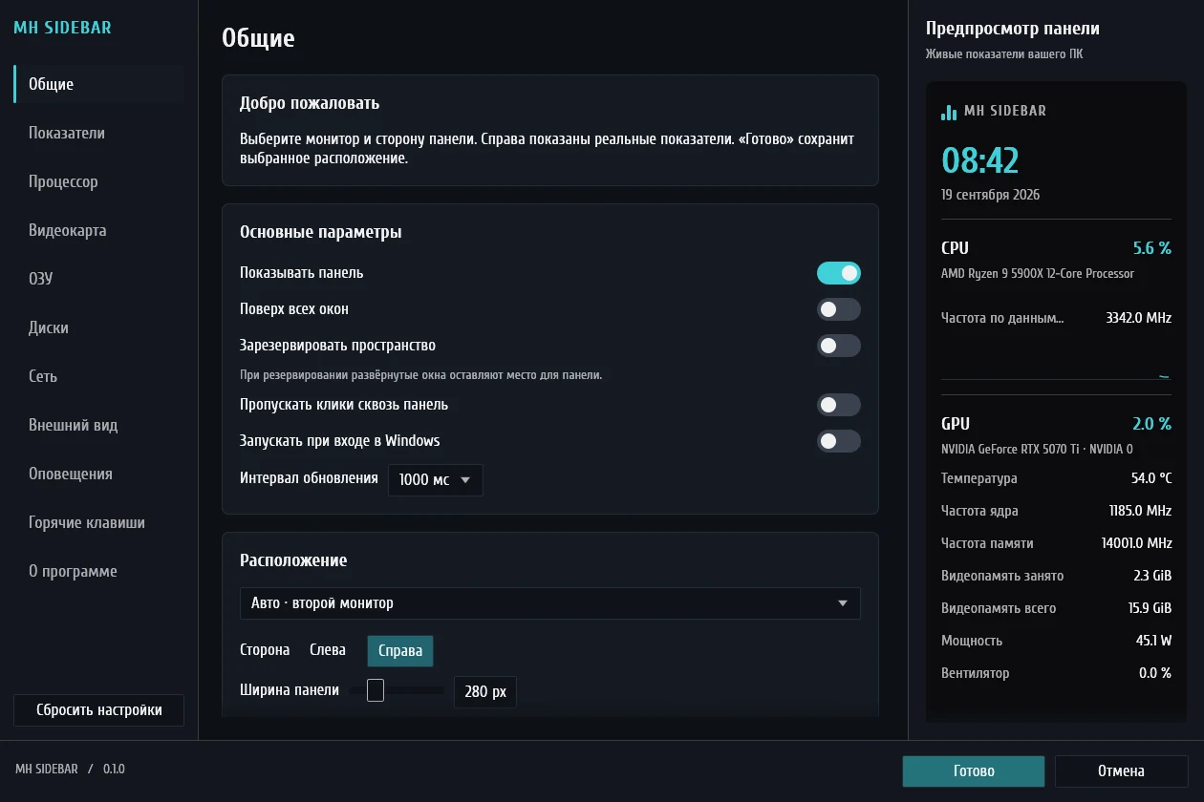Viewport: 1204px width, 802px height.
Task: Click the Добро пожаловать heading
Action: coord(310,103)
